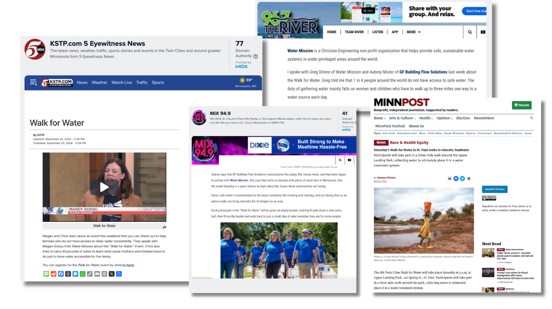Share the KSTP article on WhatsApp
Screen dimensions: 552x309
pos(82,274)
